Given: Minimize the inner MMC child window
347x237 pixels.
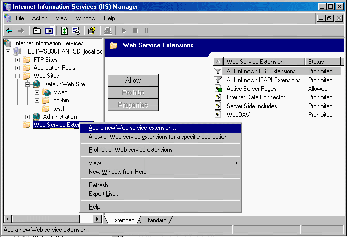Looking at the screenshot, I should pyautogui.click(x=321, y=18).
